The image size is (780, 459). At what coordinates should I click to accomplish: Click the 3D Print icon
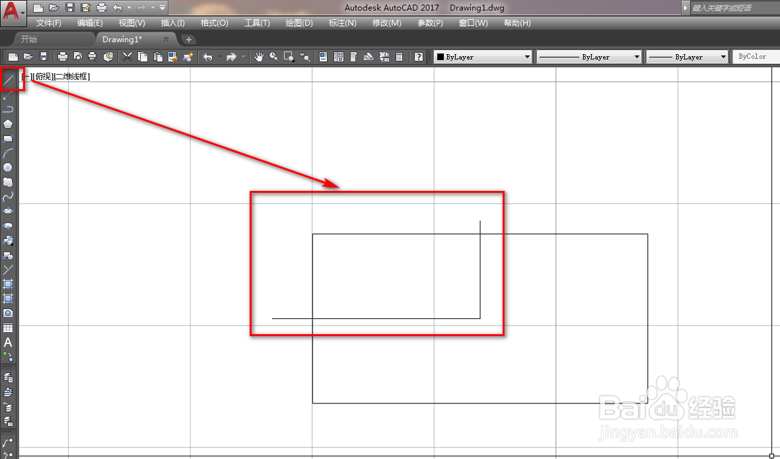[108, 57]
